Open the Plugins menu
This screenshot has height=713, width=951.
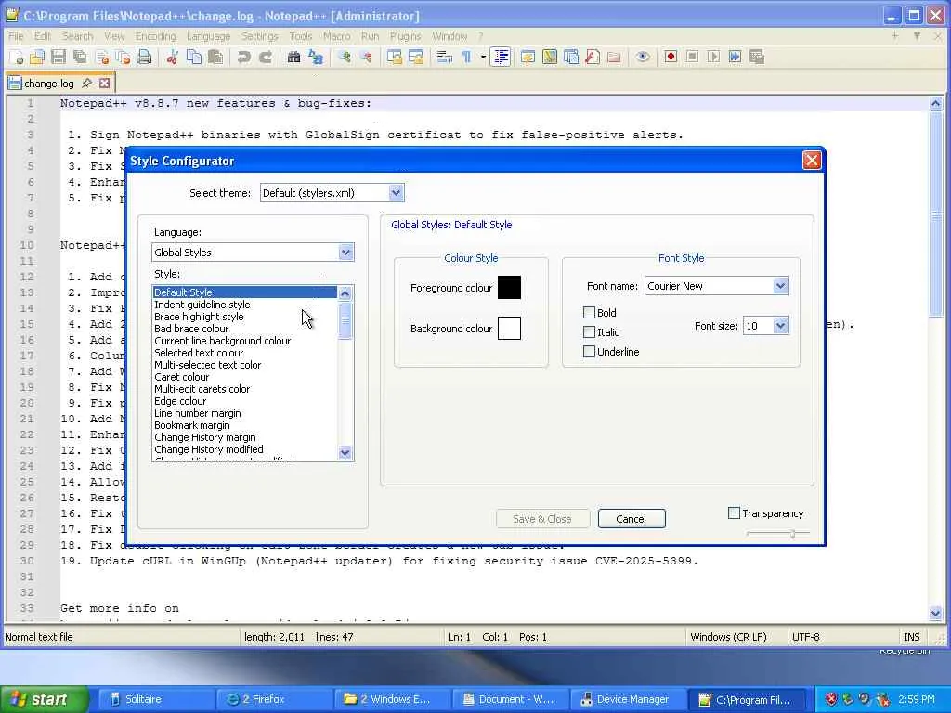[405, 36]
